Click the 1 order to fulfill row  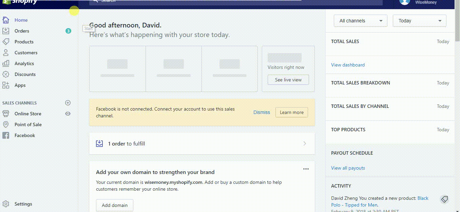click(x=202, y=143)
